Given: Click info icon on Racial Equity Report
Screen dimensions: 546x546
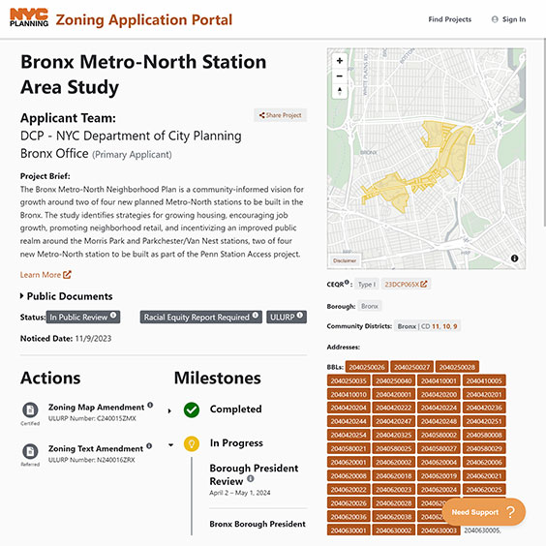Looking at the screenshot, I should point(256,316).
